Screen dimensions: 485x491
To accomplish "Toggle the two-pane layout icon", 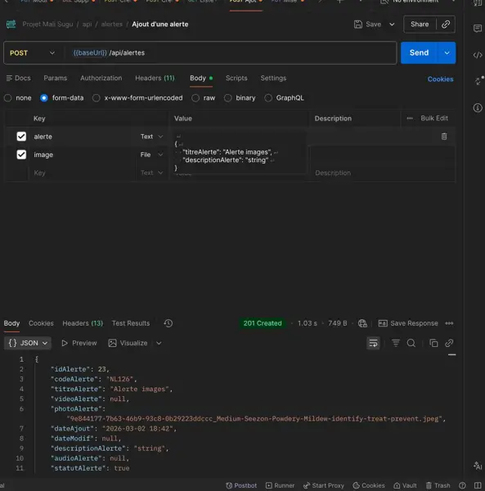I will (478, 485).
